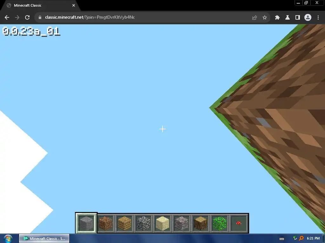Open the Windows Start menu
The width and height of the screenshot is (325, 243).
coord(8,239)
